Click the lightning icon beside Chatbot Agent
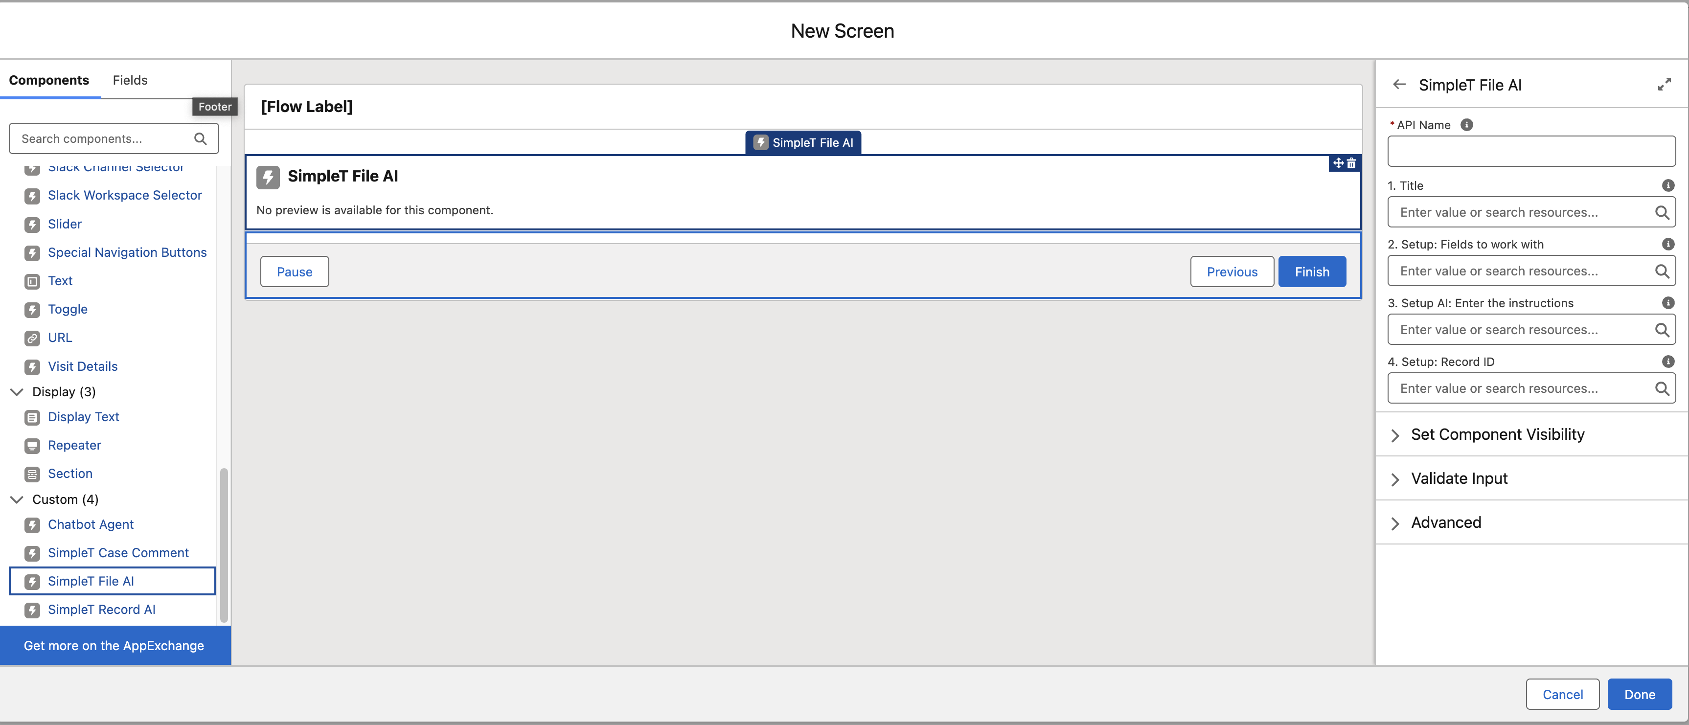Viewport: 1689px width, 725px height. coord(32,525)
